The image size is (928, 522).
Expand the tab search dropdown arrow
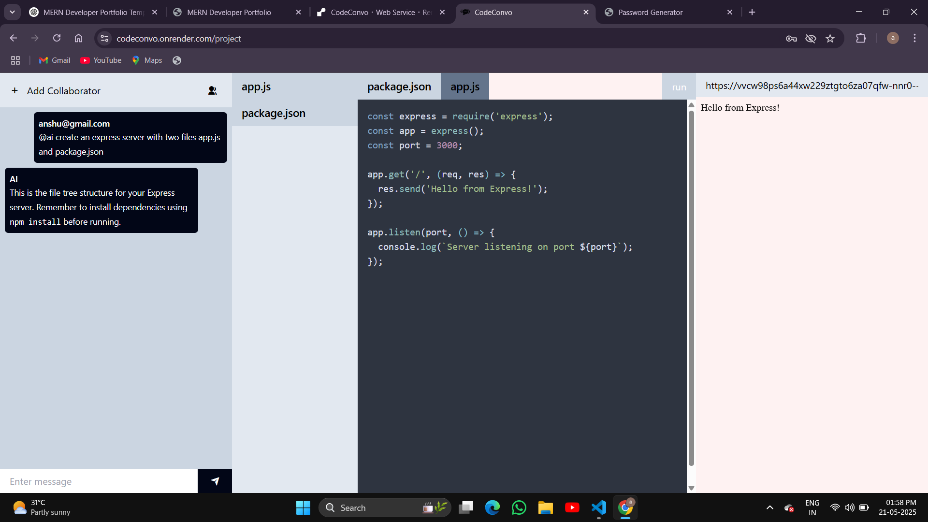click(12, 12)
